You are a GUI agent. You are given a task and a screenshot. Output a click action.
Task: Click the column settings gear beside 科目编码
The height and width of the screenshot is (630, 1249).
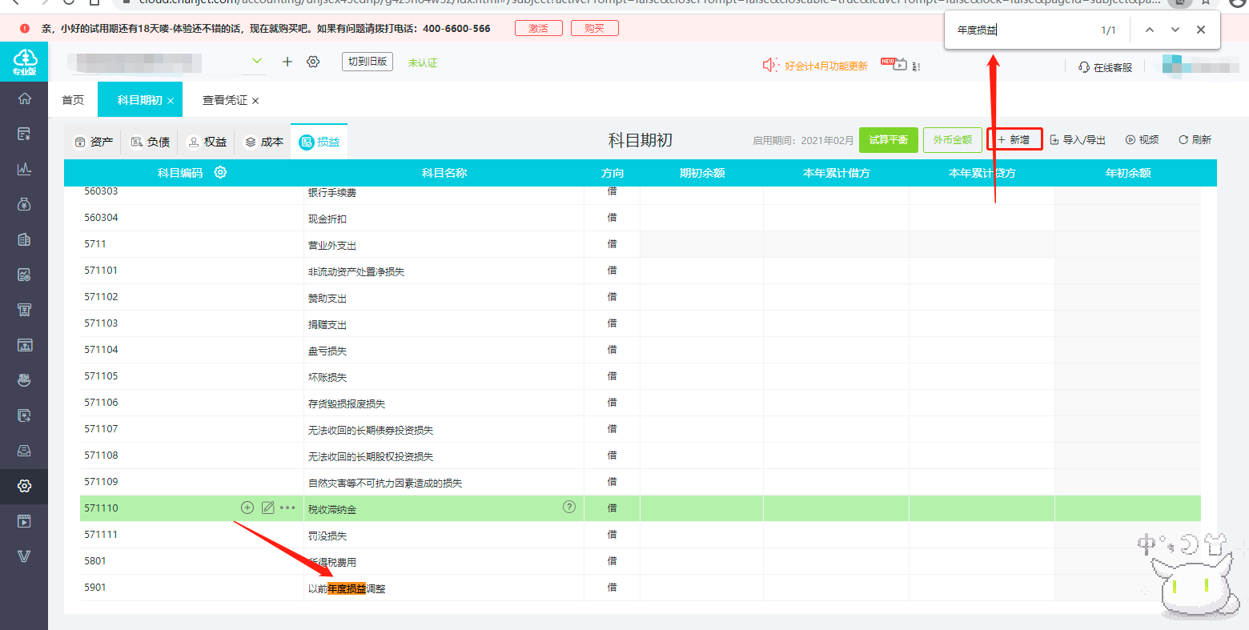(220, 172)
